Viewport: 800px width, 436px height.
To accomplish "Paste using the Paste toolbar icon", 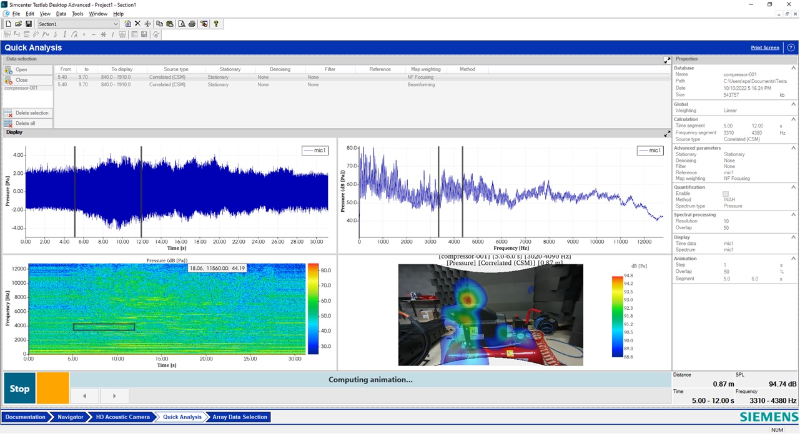I will tap(169, 24).
